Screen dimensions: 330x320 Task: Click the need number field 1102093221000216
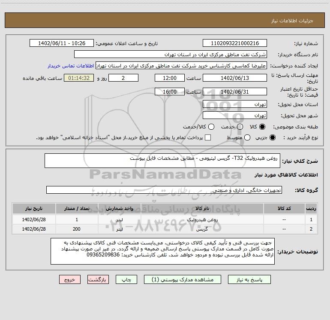(x=235, y=43)
